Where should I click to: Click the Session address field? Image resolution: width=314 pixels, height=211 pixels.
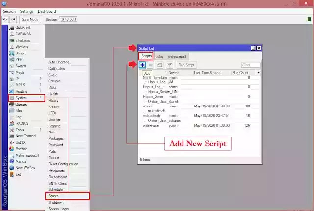pyautogui.click(x=68, y=19)
